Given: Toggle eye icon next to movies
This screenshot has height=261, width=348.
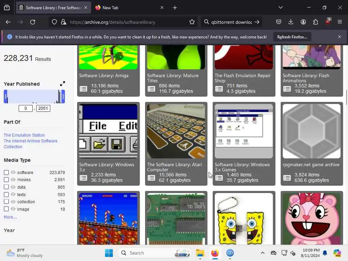Looking at the screenshot, I should point(13,179).
